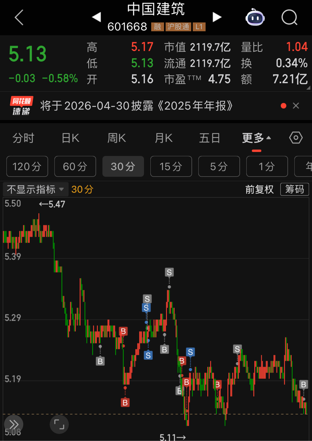This screenshot has width=312, height=441.
Task: Tap the market cap 市值 2119.7亿
Action: point(197,47)
